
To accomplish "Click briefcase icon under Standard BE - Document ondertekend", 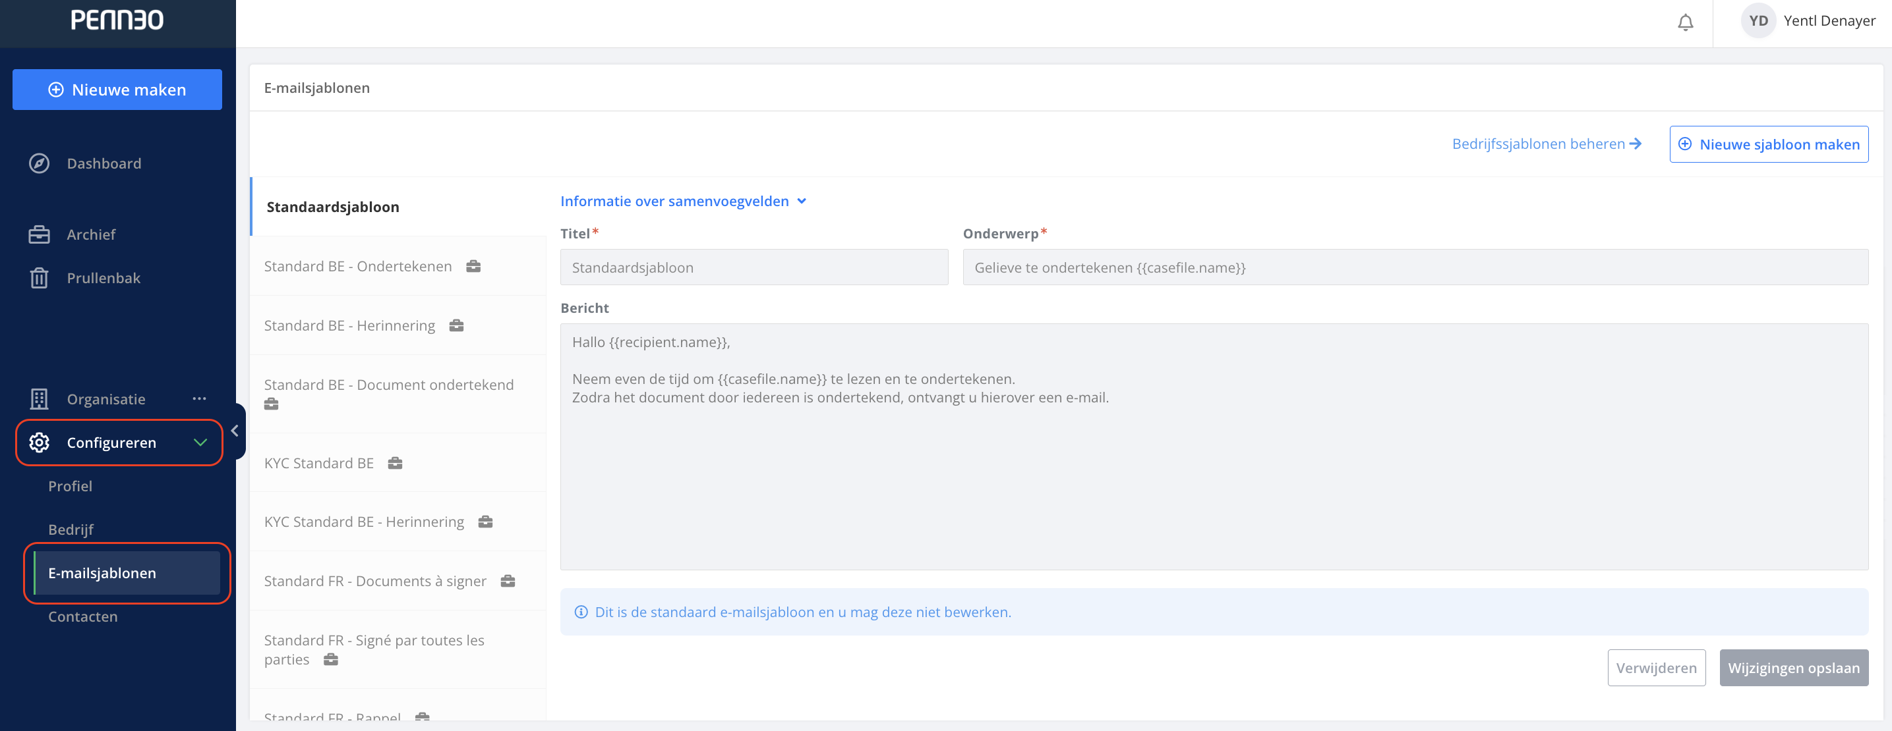I will point(271,404).
